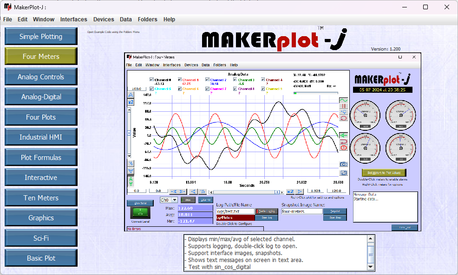This screenshot has width=458, height=275.
Task: Click the Version: 1.200 label
Action: pyautogui.click(x=386, y=49)
